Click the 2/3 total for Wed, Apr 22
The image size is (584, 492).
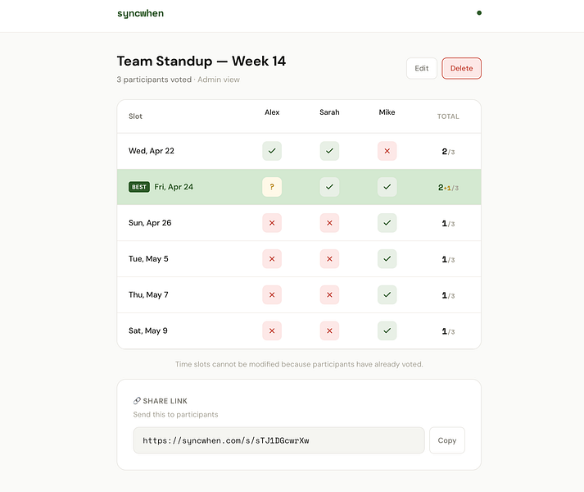(448, 152)
